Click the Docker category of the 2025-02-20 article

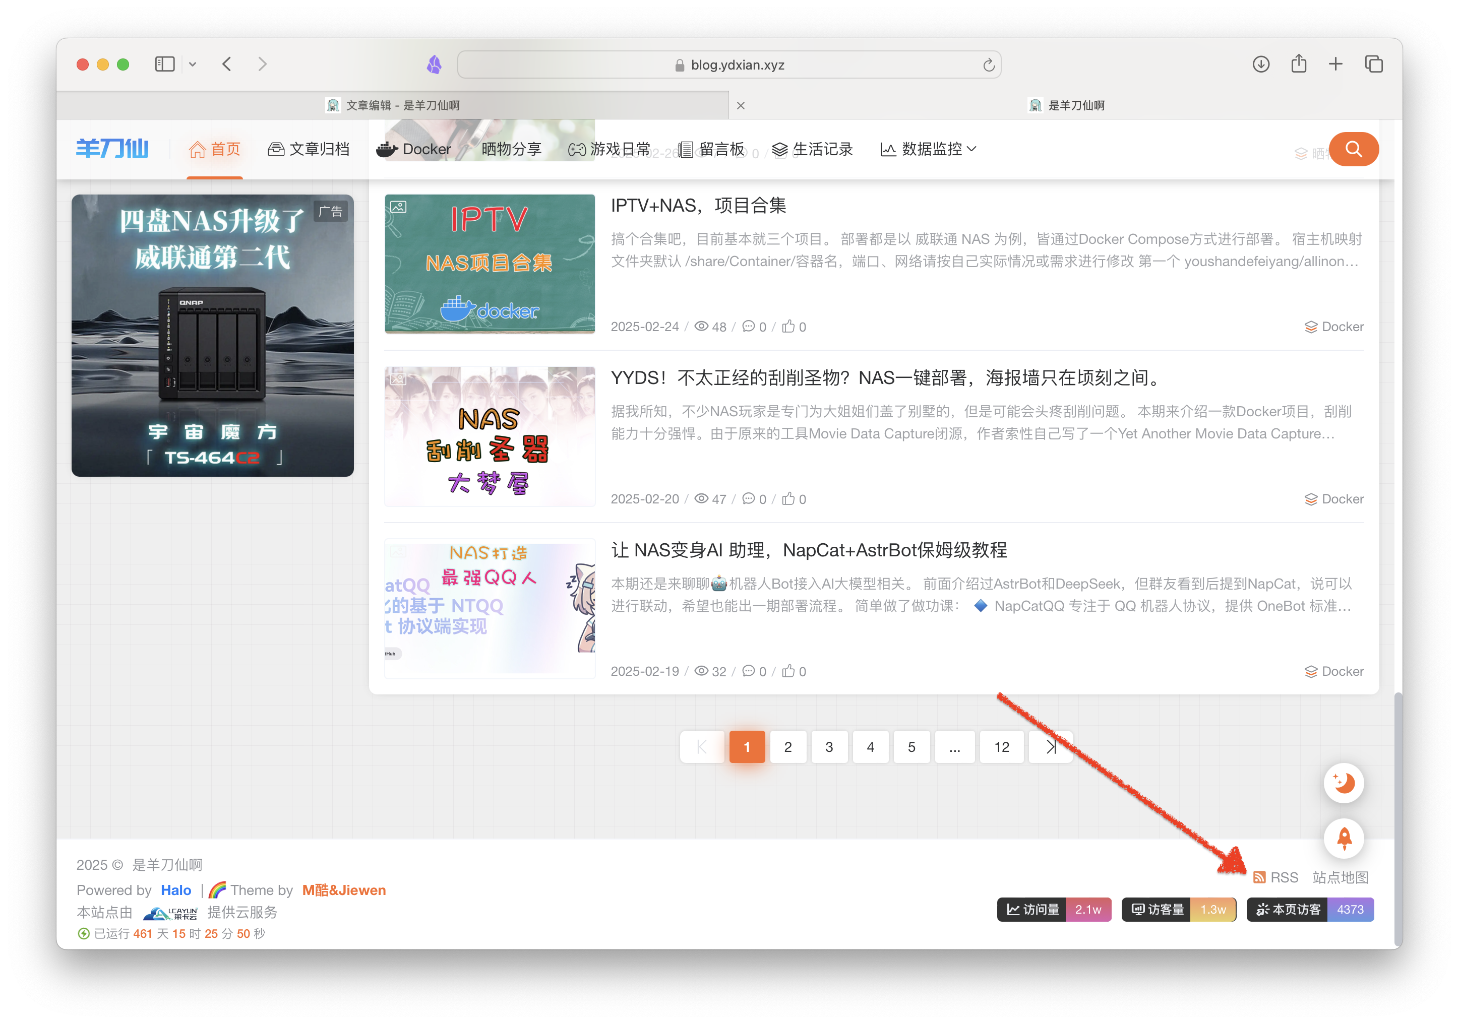coord(1334,499)
